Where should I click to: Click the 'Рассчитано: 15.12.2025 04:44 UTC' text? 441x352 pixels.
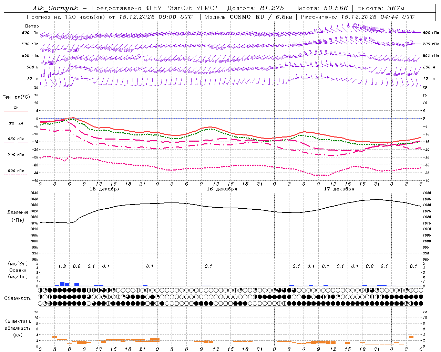coord(358,17)
